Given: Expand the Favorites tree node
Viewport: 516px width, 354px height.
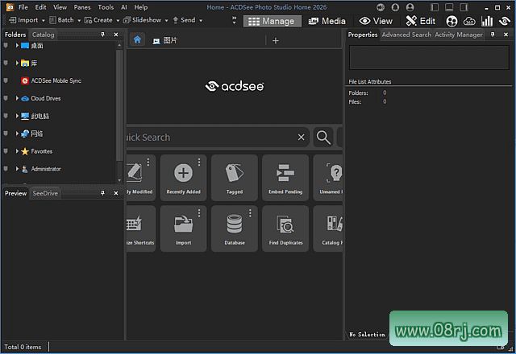Looking at the screenshot, I should [17, 151].
